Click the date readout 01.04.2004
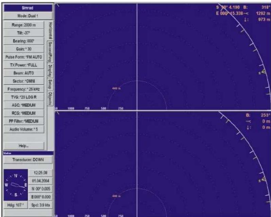The image size is (271, 217). pyautogui.click(x=40, y=181)
